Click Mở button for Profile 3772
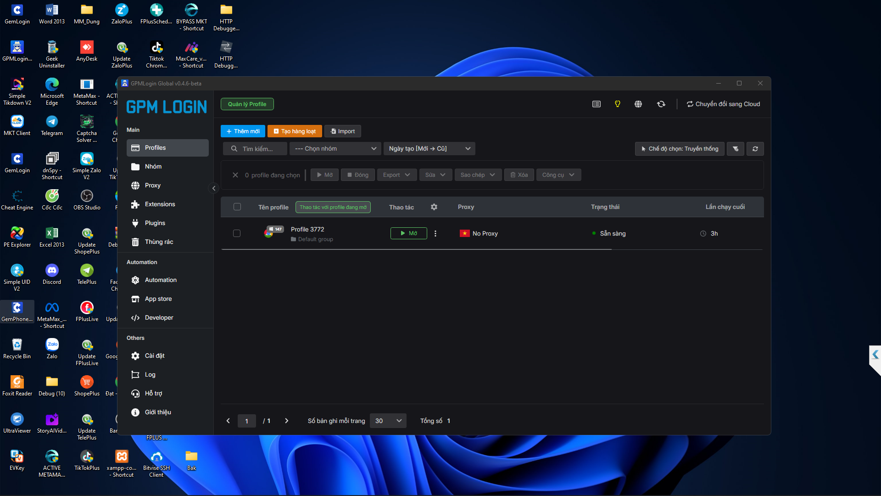This screenshot has height=496, width=881. 409,233
